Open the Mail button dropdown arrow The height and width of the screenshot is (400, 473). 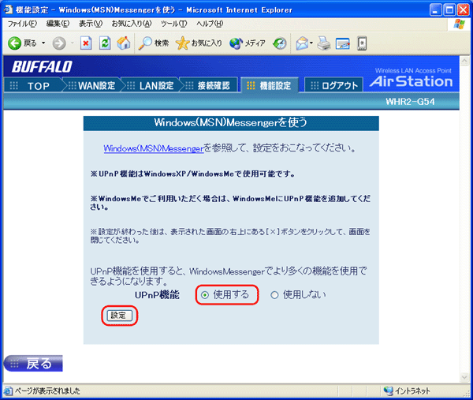(311, 43)
